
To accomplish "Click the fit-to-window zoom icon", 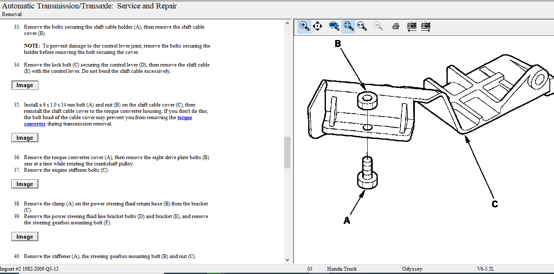I will [348, 26].
